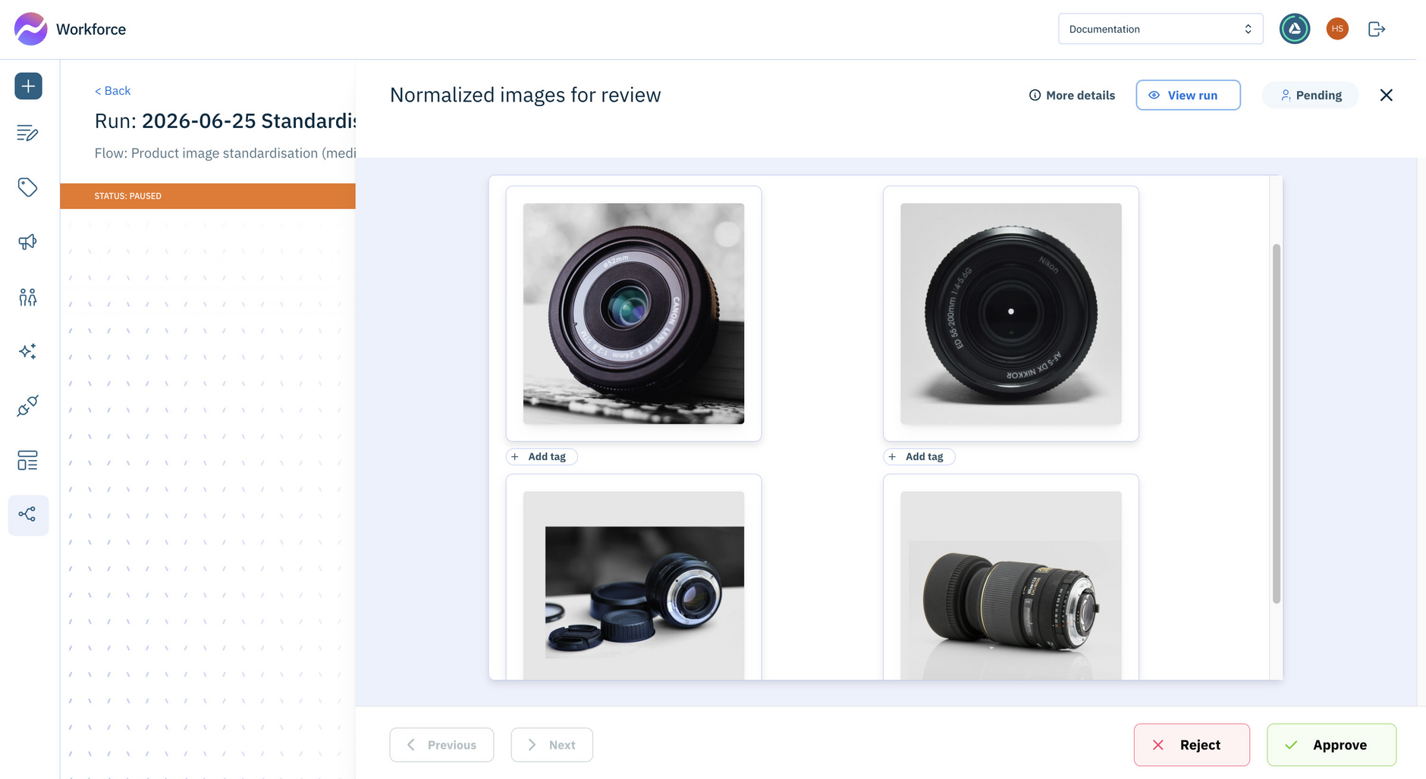Open the tag icon in sidebar
The image size is (1426, 779).
tap(28, 187)
